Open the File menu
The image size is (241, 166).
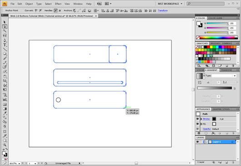(x=12, y=4)
